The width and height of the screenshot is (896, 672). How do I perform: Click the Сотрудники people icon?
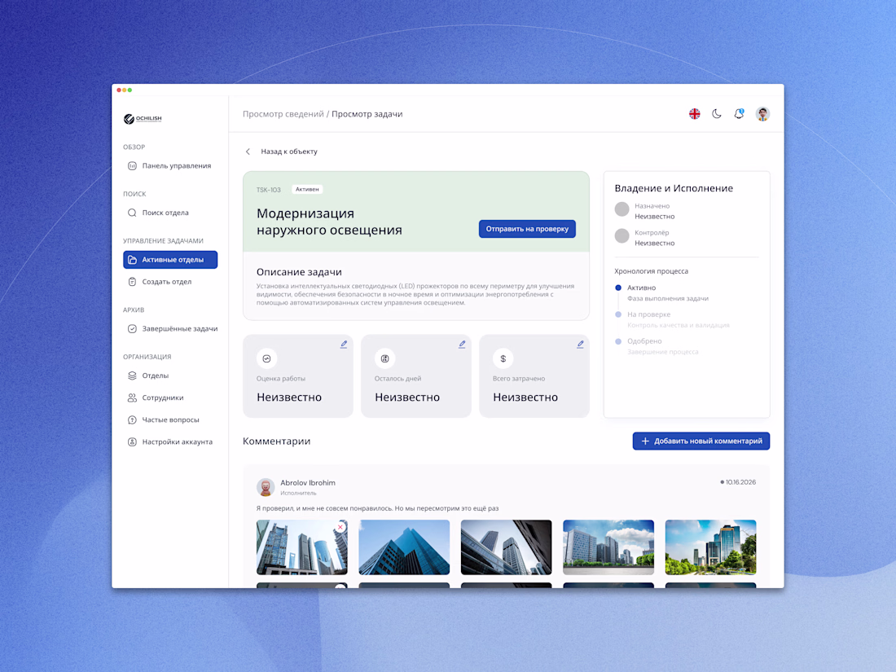pyautogui.click(x=132, y=397)
